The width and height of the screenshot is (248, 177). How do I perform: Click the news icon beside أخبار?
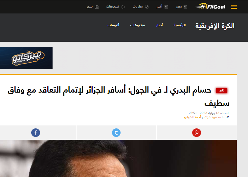click(166, 7)
